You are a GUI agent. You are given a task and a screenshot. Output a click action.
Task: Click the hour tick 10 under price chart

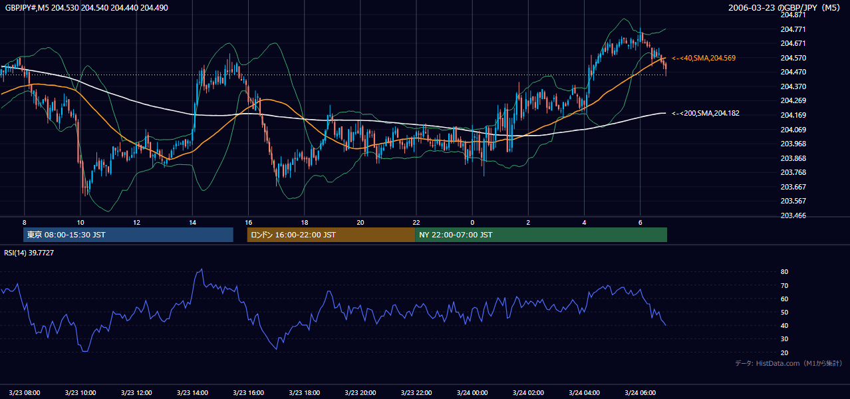point(80,222)
